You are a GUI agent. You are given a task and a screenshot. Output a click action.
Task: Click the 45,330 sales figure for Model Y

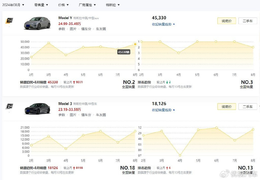pyautogui.click(x=159, y=18)
